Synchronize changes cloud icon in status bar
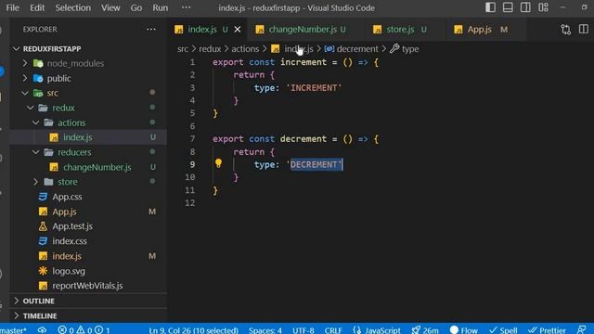Screen dimensions: 594x334 click(42, 330)
